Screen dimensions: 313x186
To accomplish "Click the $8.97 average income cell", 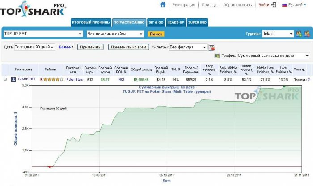I will coord(105,80).
